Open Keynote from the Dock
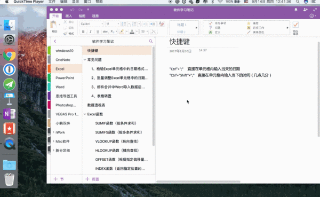The width and height of the screenshot is (320, 197). (9, 99)
